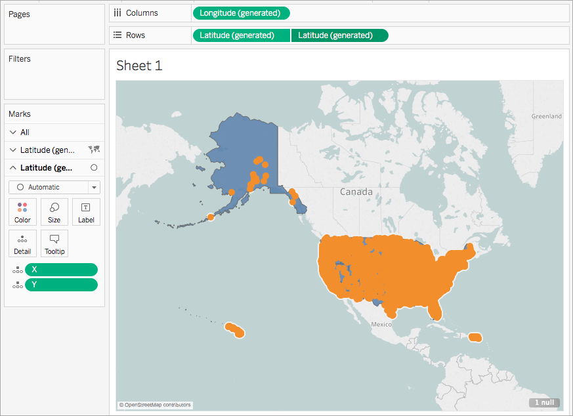Click the Columns shelf icon

(x=117, y=13)
